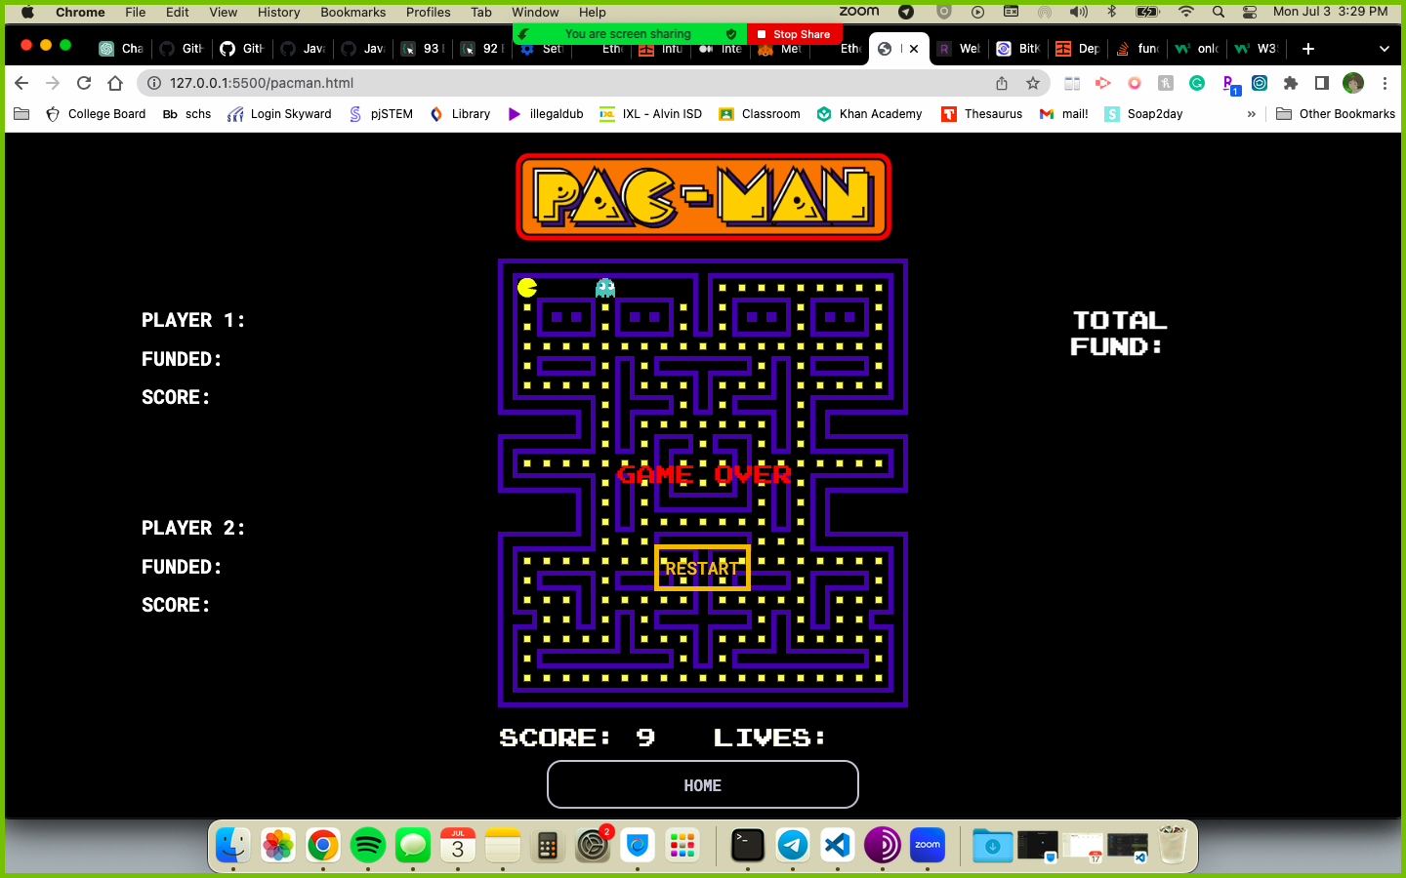Open the browser home page icon

click(x=115, y=83)
